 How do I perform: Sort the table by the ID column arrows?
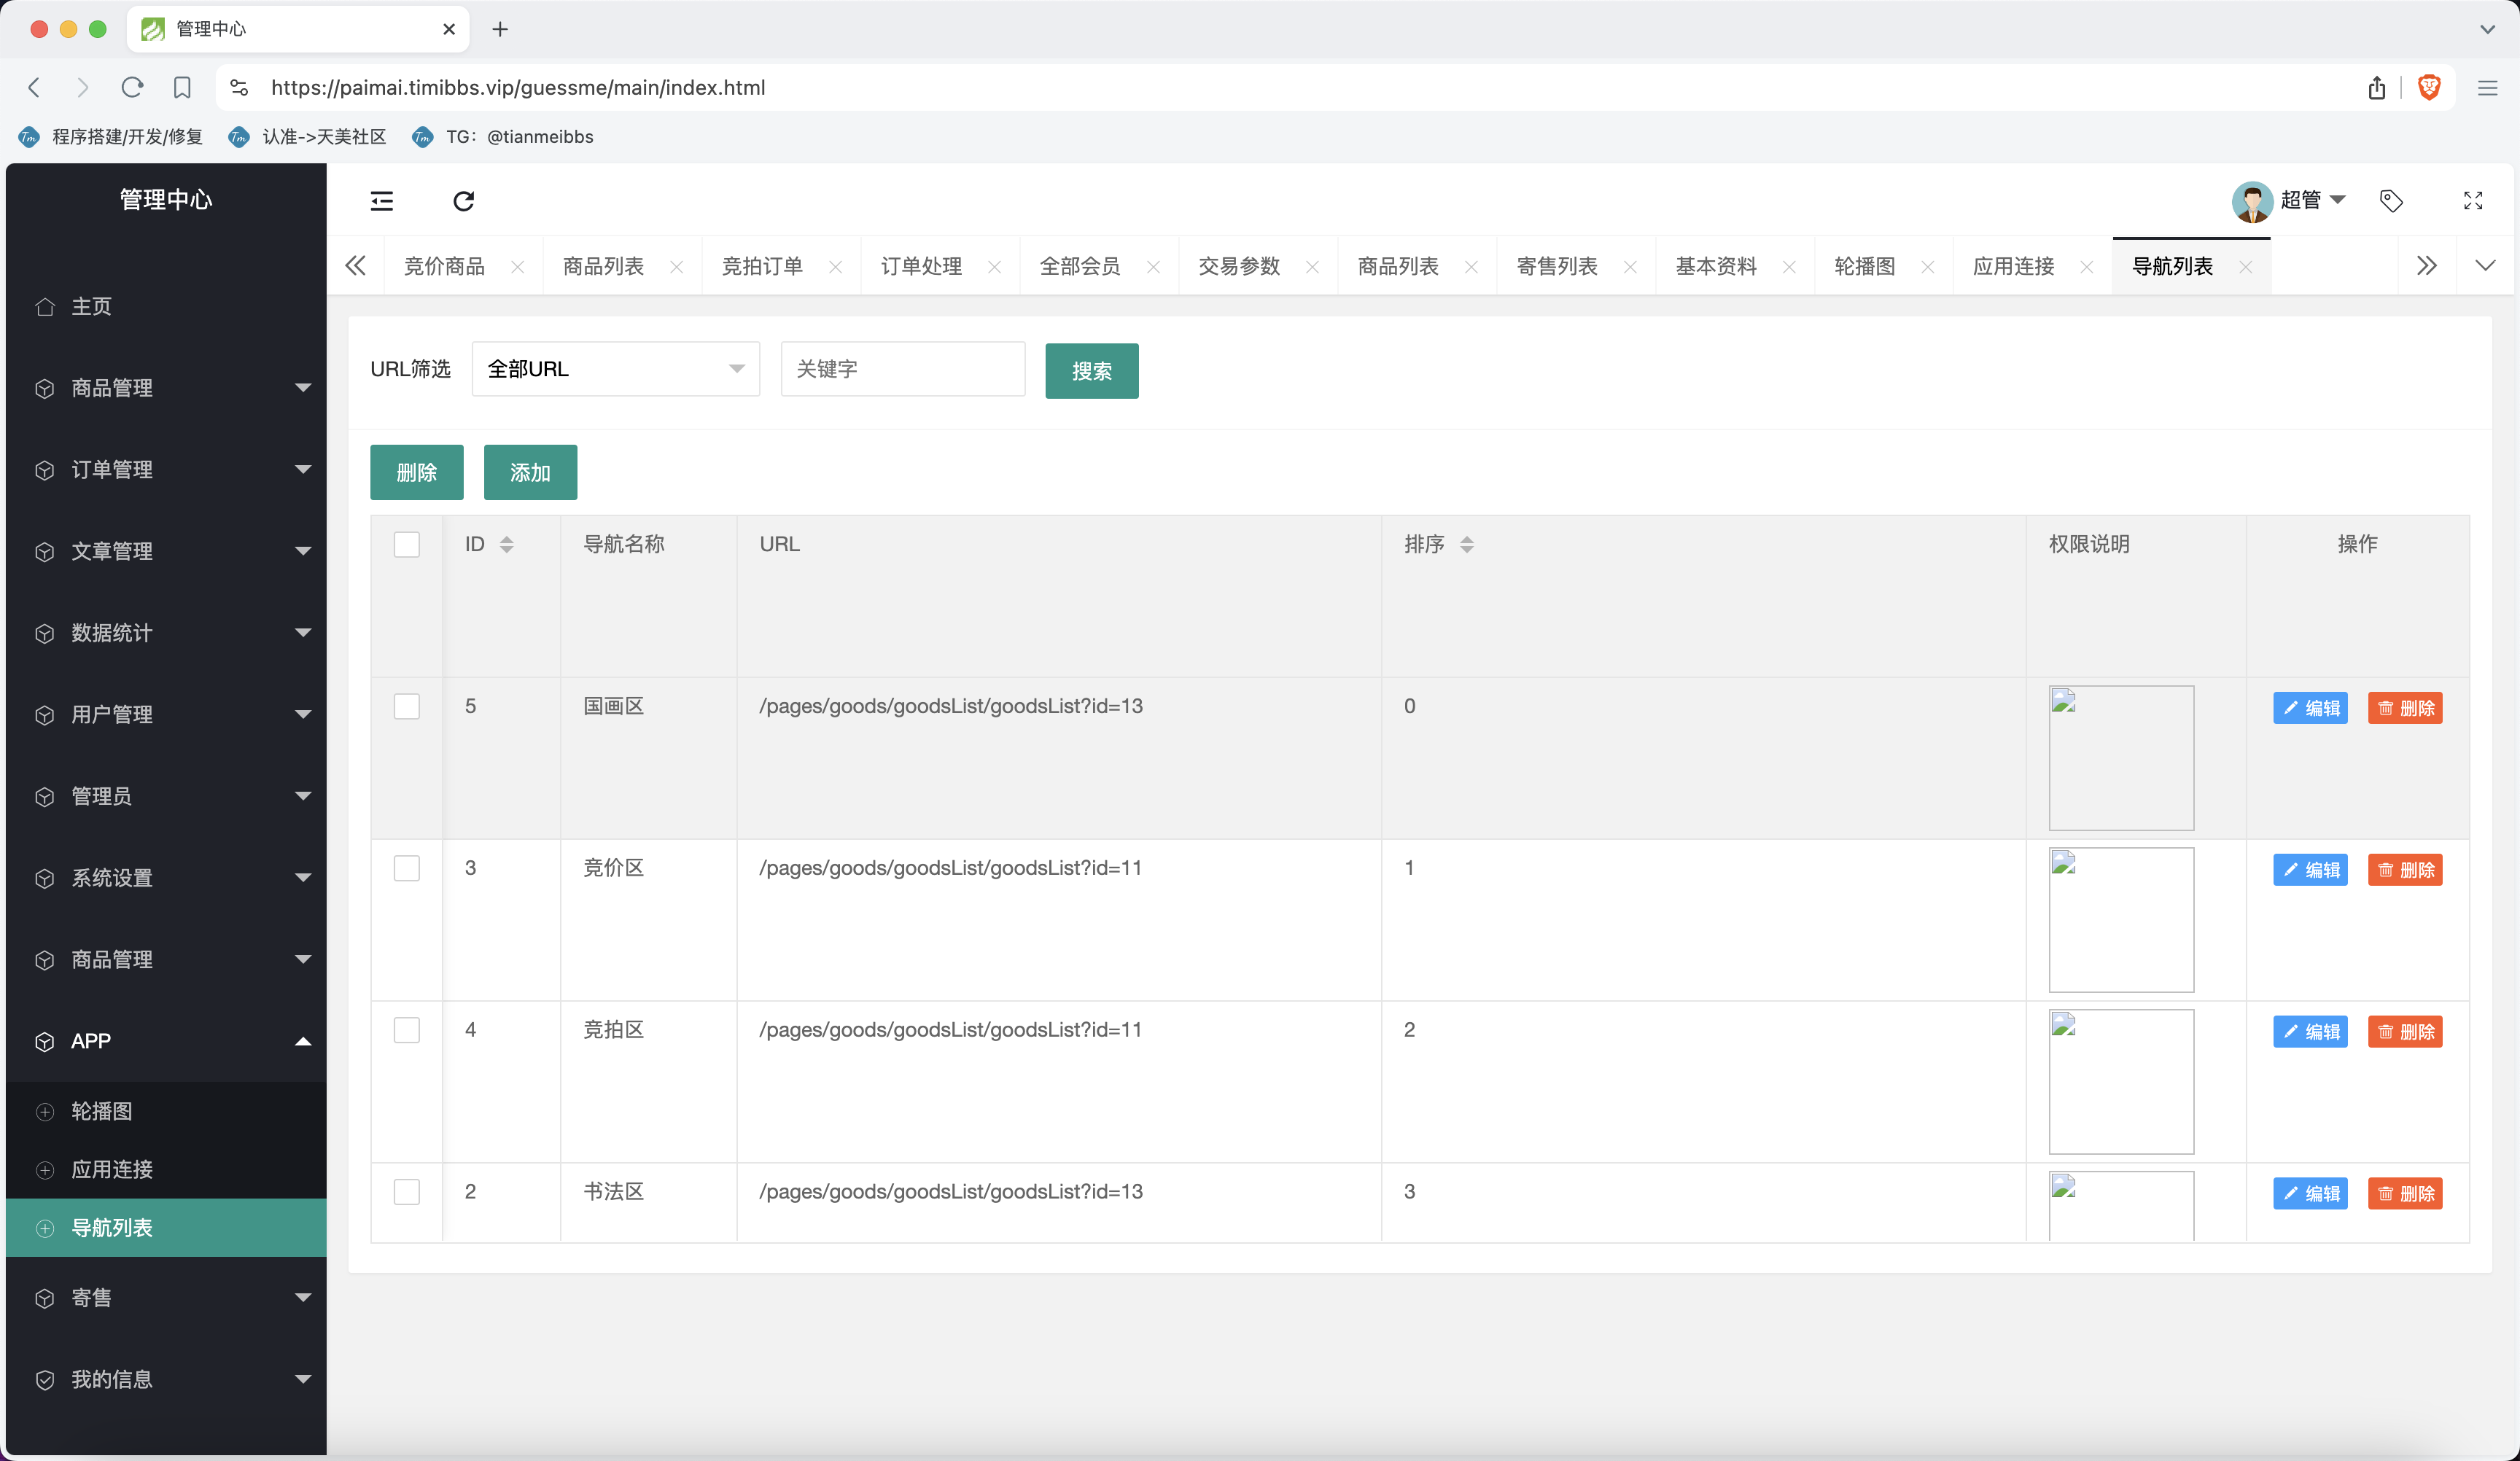(507, 544)
